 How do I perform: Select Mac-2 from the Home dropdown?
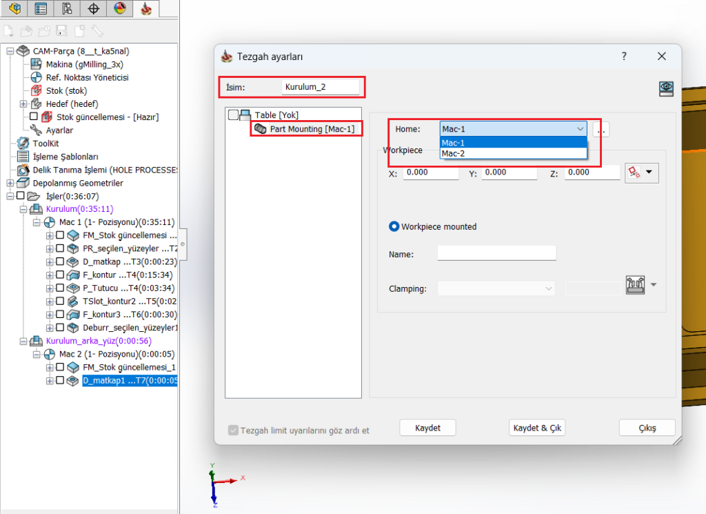[513, 153]
